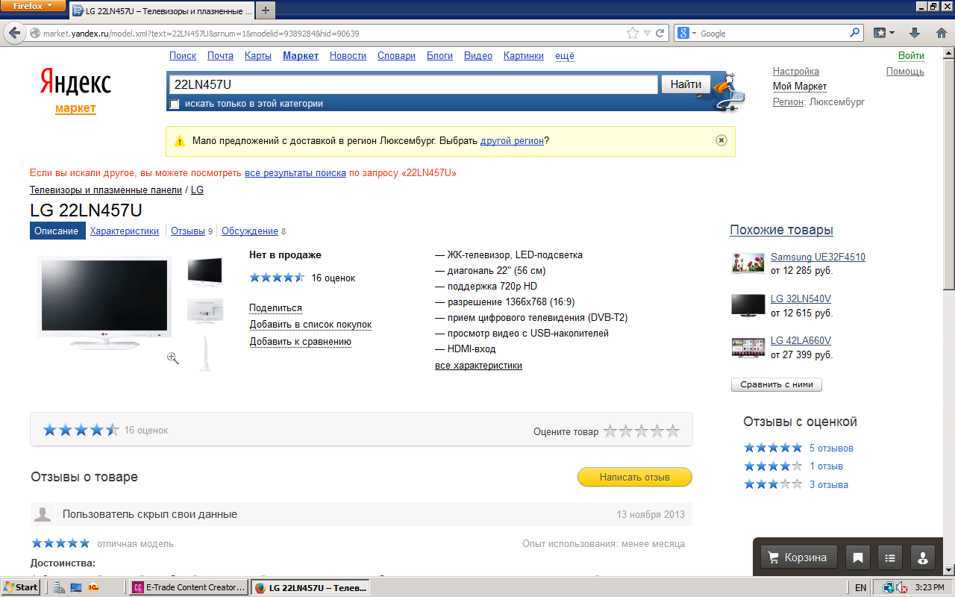Open Картинки in the Yandex services bar
The image size is (955, 597).
524,56
